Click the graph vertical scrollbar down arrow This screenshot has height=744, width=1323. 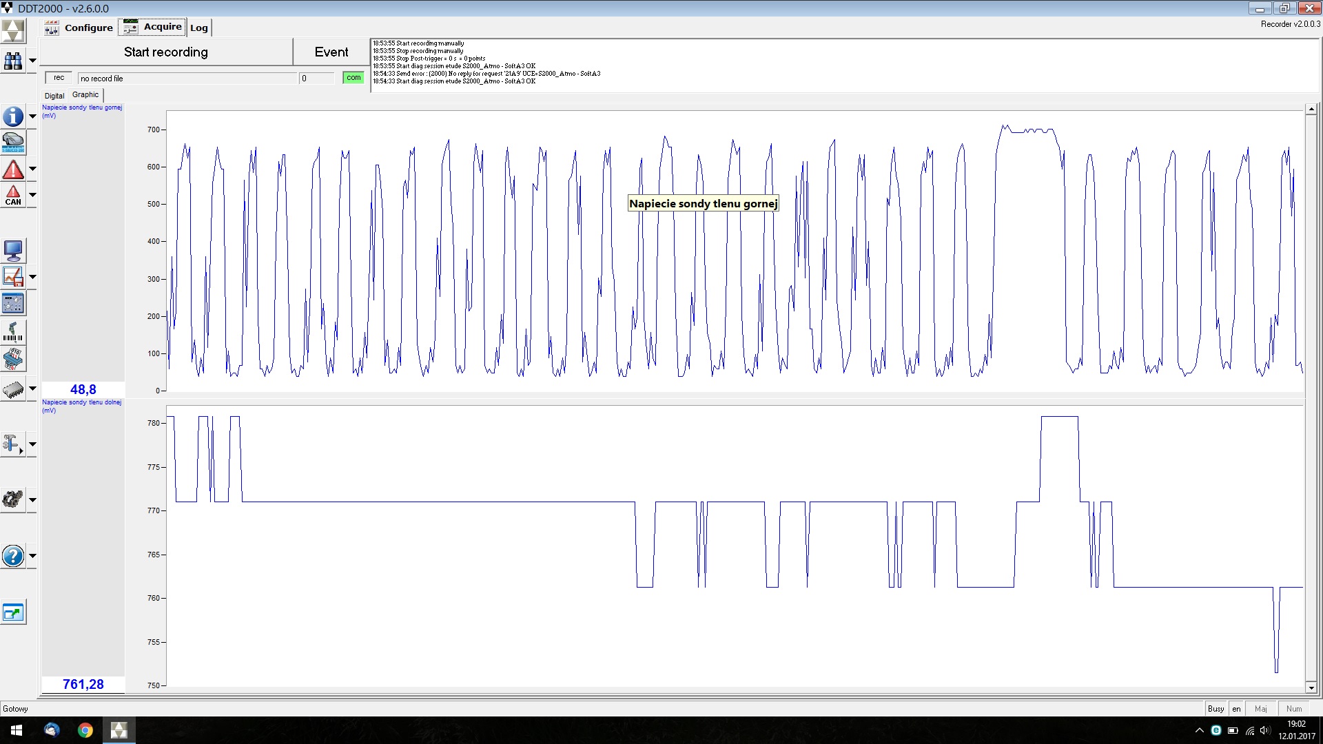[x=1311, y=688]
